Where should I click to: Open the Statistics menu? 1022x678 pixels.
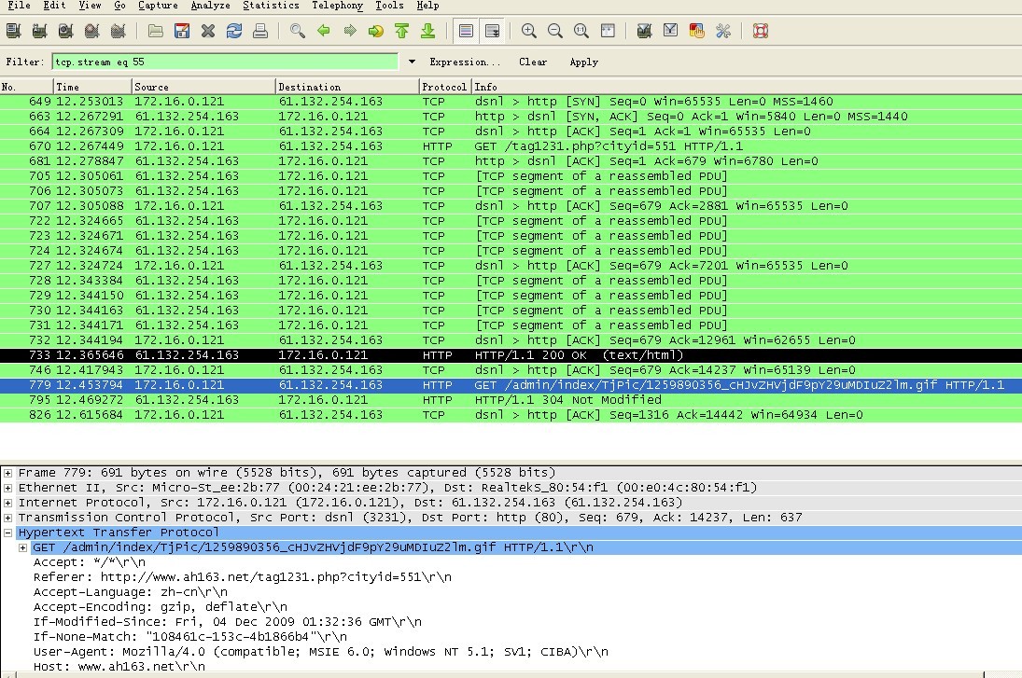(x=271, y=6)
